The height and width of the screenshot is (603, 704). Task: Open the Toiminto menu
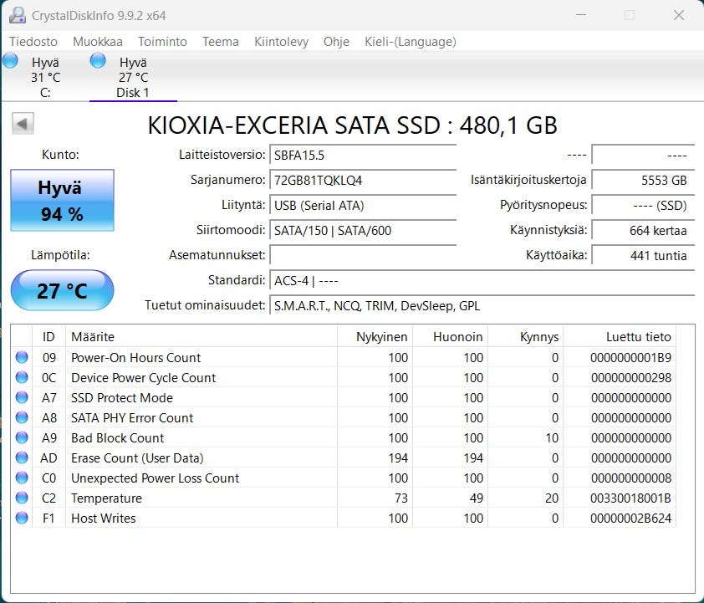162,42
